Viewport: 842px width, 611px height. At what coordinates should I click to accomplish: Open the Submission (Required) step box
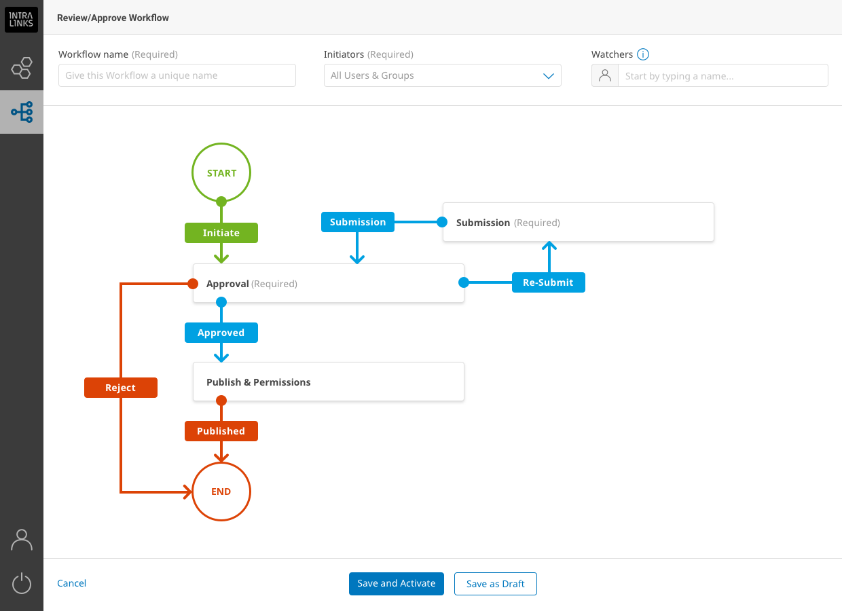coord(579,222)
